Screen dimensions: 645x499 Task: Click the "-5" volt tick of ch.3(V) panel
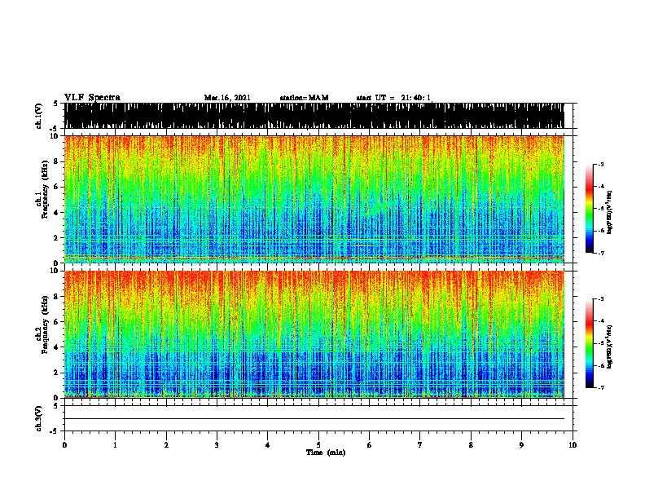(x=55, y=431)
